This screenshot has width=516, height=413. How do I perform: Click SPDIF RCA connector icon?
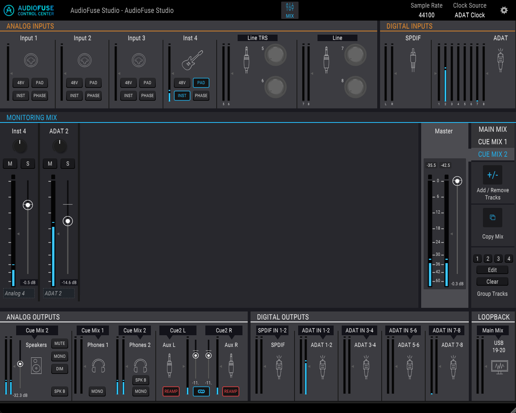413,60
